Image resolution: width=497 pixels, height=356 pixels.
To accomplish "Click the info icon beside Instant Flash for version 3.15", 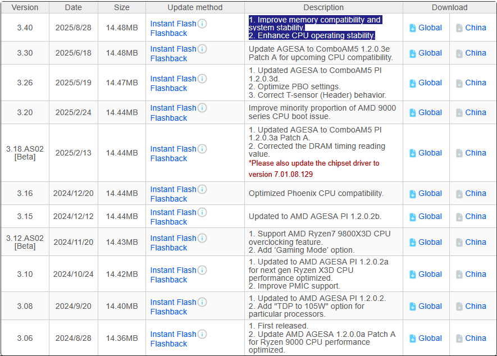I will tap(202, 212).
